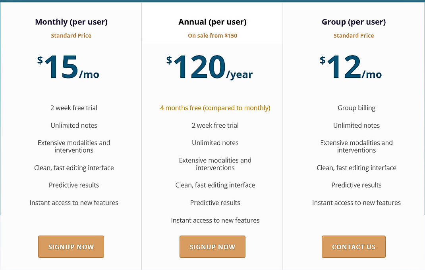Select the Group (per user) plan heading
This screenshot has width=425, height=270.
tap(354, 22)
